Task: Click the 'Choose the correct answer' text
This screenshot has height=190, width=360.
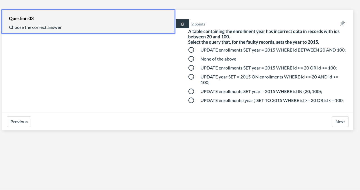Action: [x=35, y=27]
